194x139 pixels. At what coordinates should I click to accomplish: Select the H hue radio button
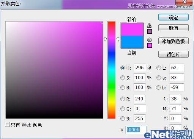(123, 68)
